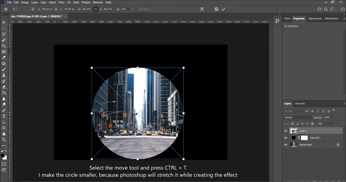This screenshot has height=182, width=346.
Task: Click the Home icon in options bar
Action: pyautogui.click(x=6, y=9)
